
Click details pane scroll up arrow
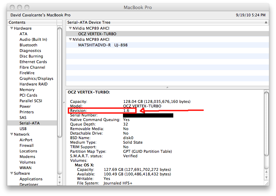(267, 172)
